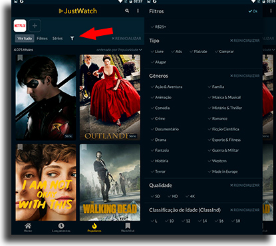
Task: Switch to the Filmes tab
Action: point(42,39)
